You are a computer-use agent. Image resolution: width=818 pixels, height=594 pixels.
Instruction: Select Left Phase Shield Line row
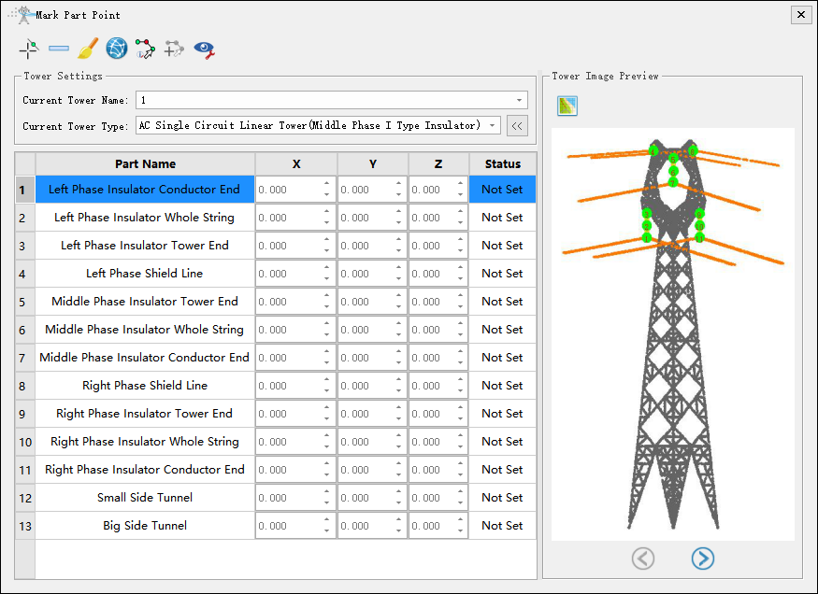click(x=145, y=274)
